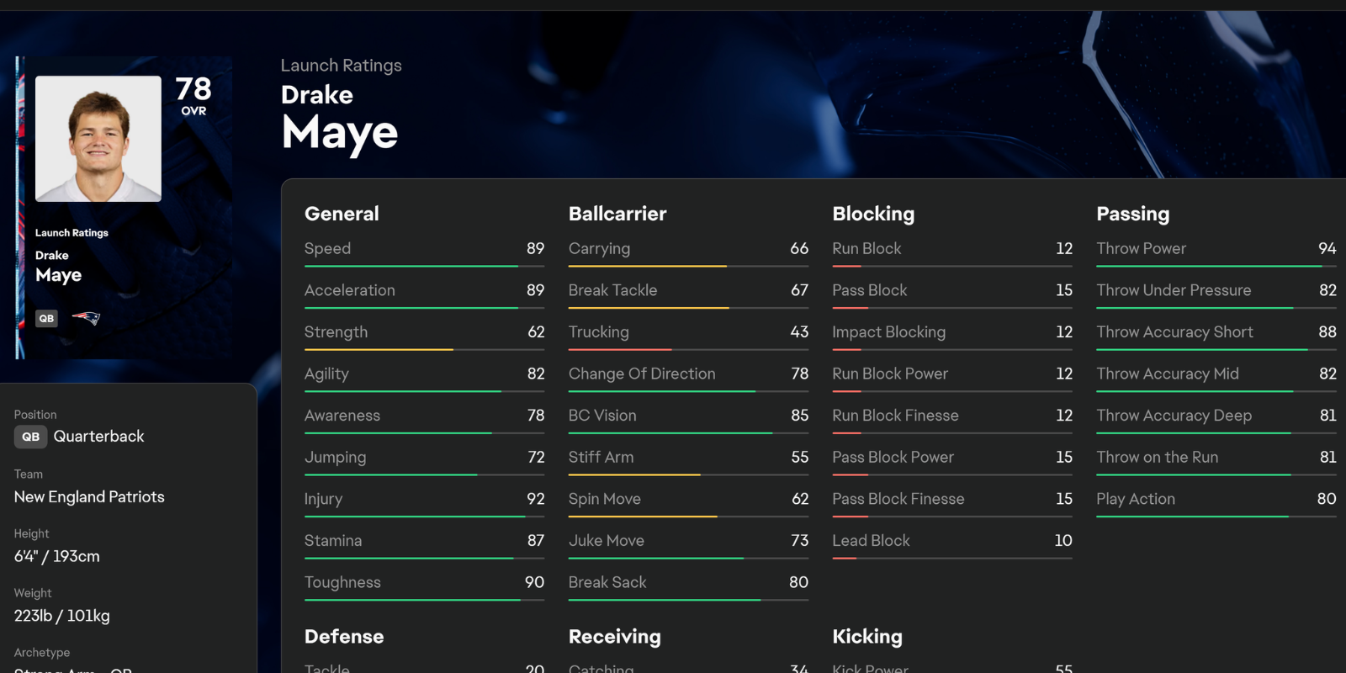Click the Throw Under Pressure stat row
The width and height of the screenshot is (1346, 673).
point(1216,290)
